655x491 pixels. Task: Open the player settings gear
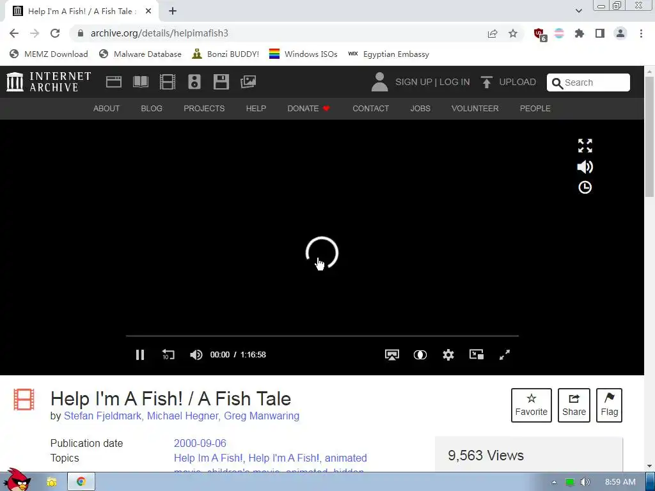pos(448,354)
